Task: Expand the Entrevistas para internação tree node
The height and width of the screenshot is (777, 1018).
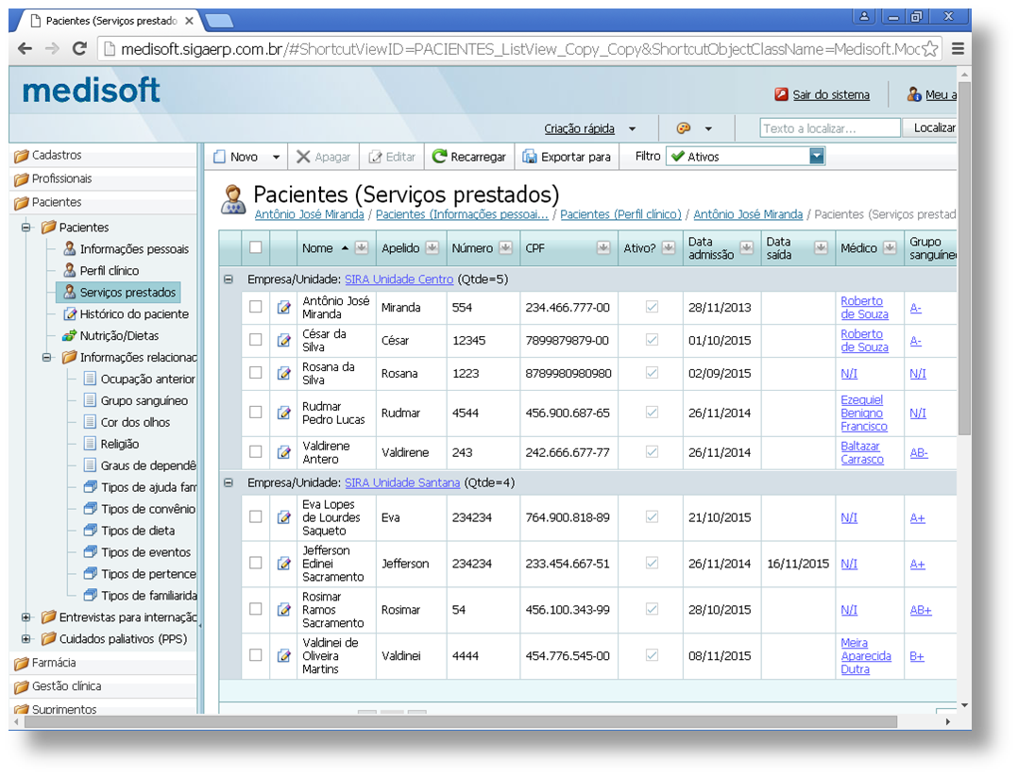Action: (x=26, y=617)
